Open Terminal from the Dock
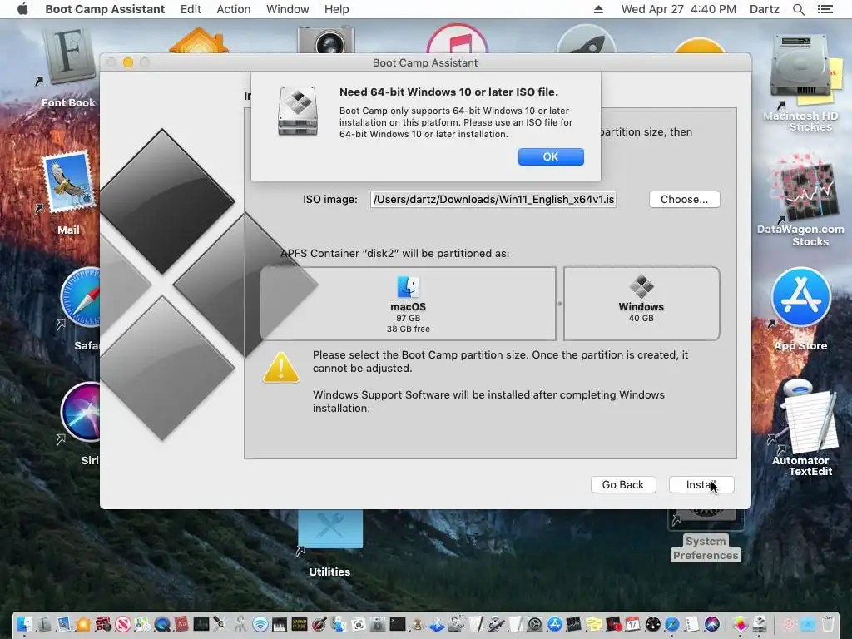Viewport: 852px width, 639px height. pyautogui.click(x=397, y=624)
